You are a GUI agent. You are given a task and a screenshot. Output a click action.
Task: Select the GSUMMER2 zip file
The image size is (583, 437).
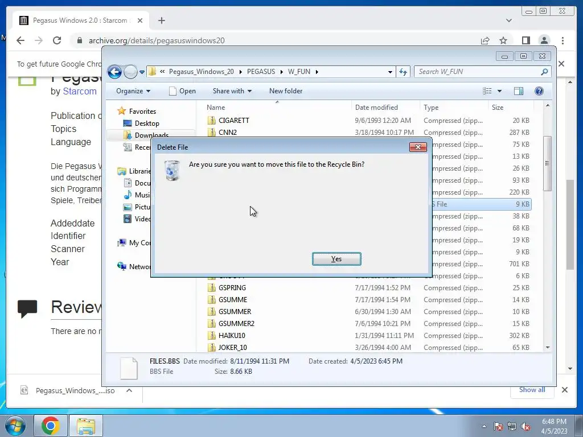(236, 323)
